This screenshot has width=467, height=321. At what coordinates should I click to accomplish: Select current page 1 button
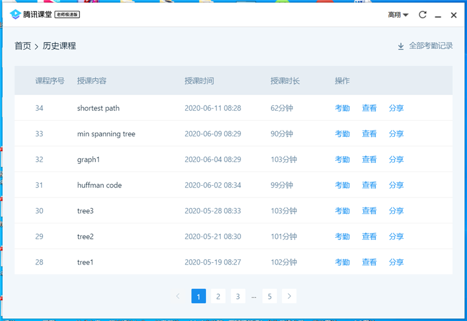tap(198, 297)
